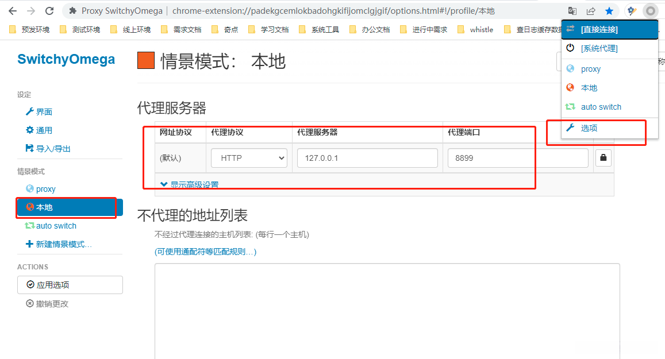This screenshot has width=665, height=359.
Task: Open the 进行中需求 bookmark folder
Action: click(x=424, y=29)
